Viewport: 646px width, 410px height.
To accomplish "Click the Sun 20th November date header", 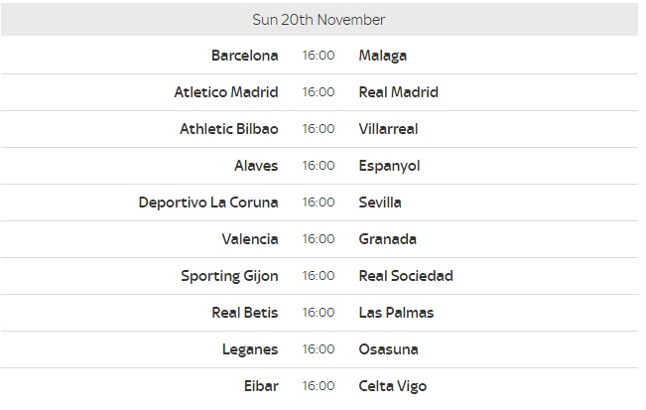I will pos(320,20).
